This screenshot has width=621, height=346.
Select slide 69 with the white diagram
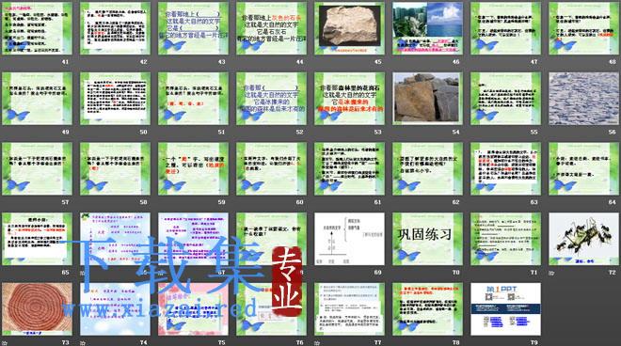(349, 239)
